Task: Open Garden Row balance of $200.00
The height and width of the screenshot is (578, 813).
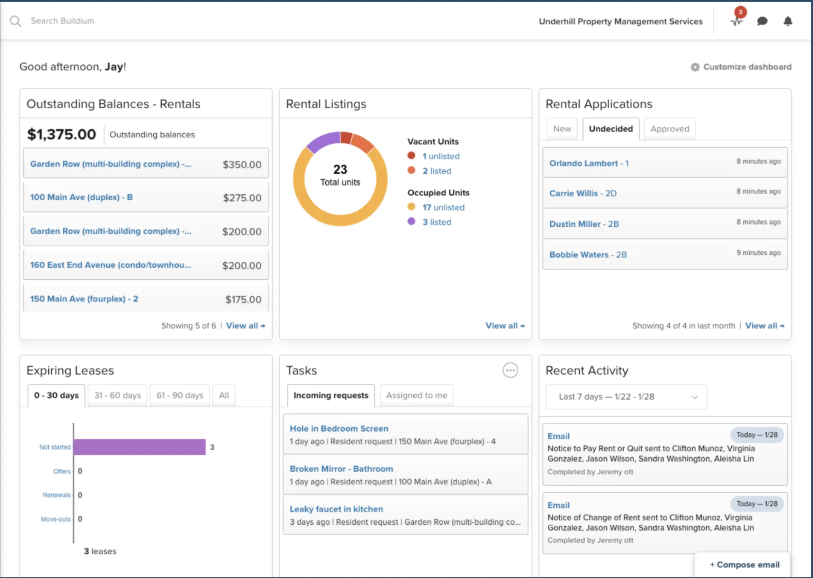Action: coord(146,231)
